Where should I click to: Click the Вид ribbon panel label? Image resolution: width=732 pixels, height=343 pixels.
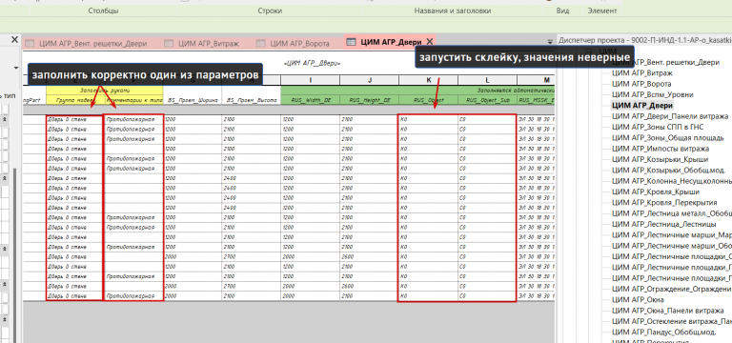click(563, 10)
